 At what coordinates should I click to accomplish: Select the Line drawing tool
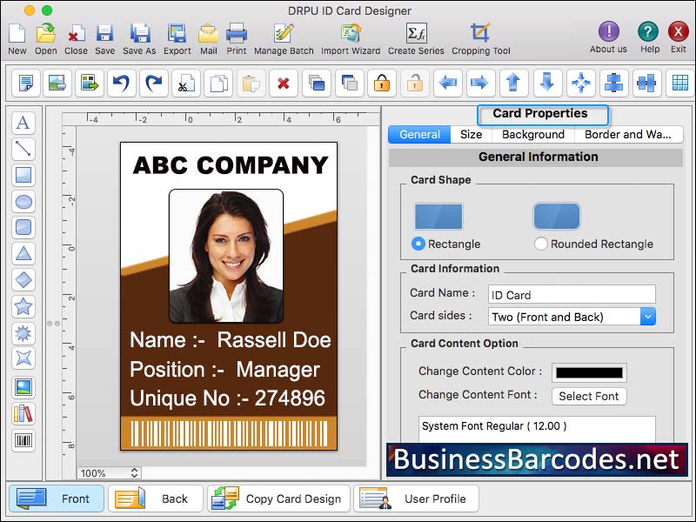(23, 148)
